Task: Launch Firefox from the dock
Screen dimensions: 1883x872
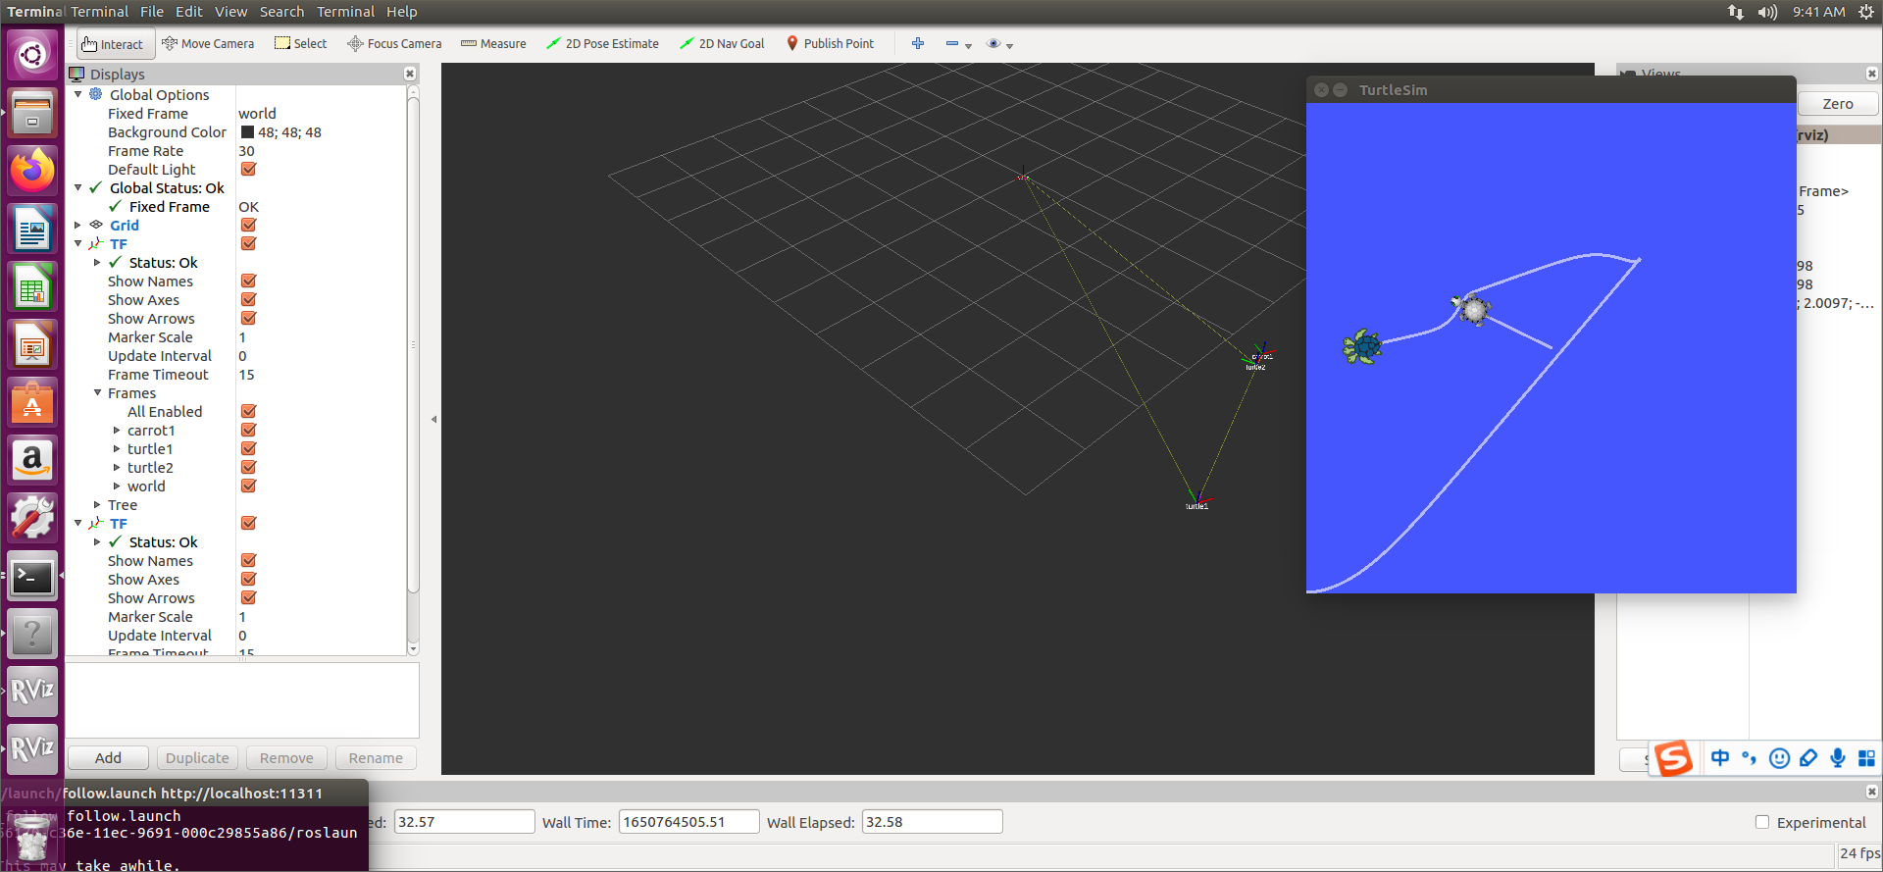Action: [32, 170]
